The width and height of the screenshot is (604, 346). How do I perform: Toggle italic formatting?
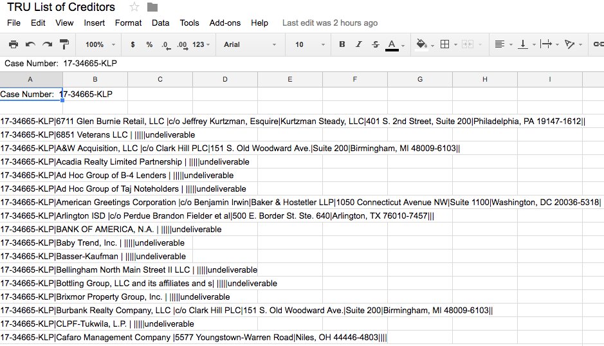(x=359, y=44)
